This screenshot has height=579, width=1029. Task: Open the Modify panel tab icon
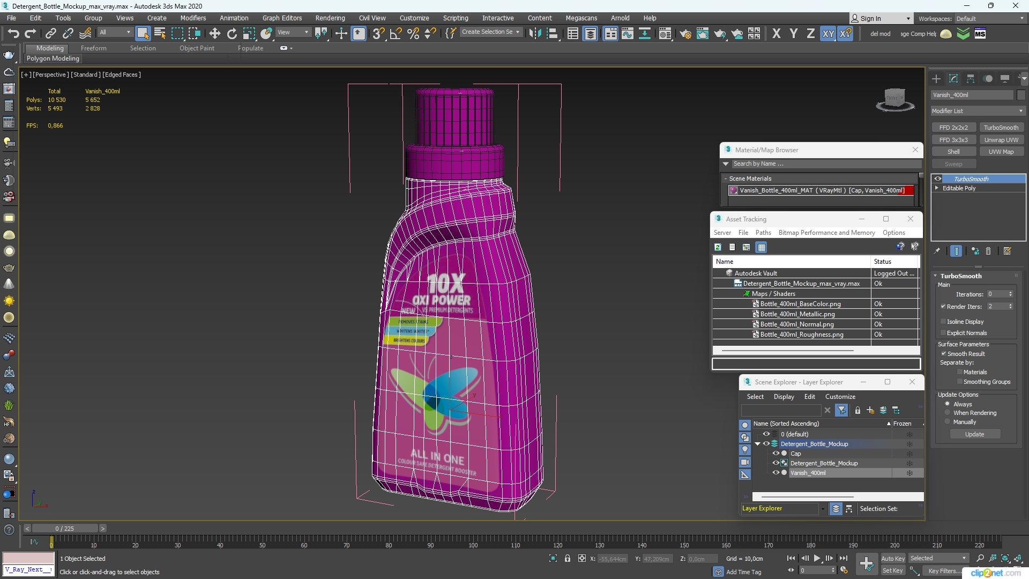(x=953, y=79)
